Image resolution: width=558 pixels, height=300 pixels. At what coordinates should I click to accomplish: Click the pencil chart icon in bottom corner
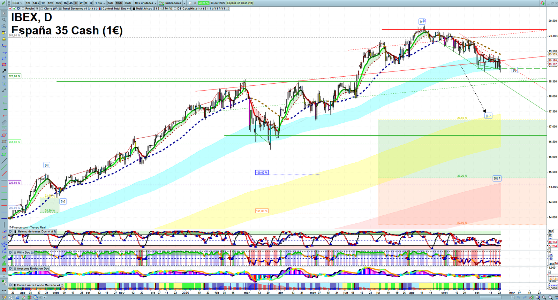[x=4, y=298]
